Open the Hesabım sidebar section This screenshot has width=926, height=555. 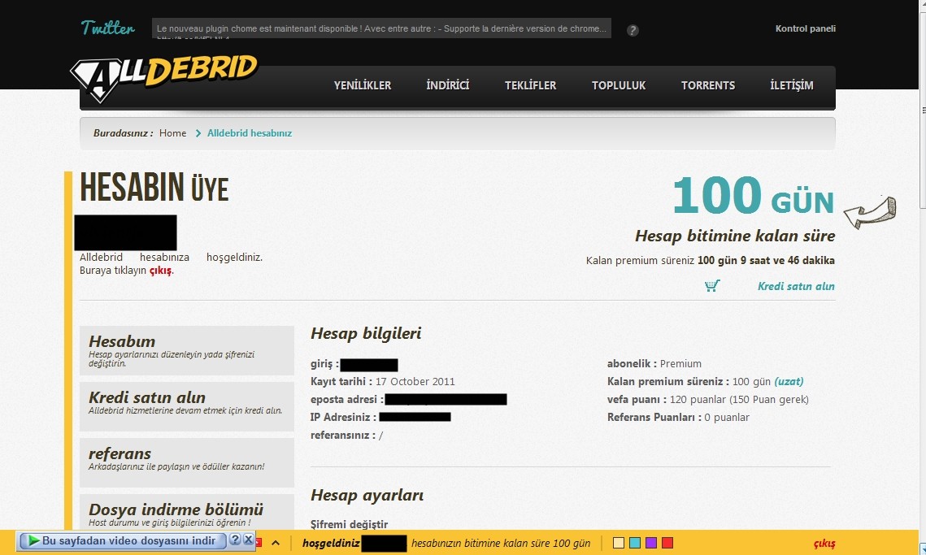pos(187,351)
